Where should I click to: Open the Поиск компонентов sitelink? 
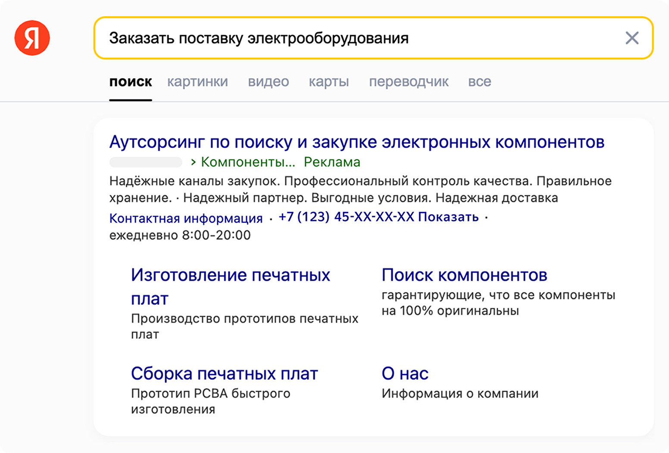click(x=464, y=275)
